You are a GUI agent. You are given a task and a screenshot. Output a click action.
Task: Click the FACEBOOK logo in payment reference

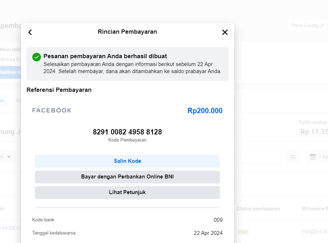52,111
